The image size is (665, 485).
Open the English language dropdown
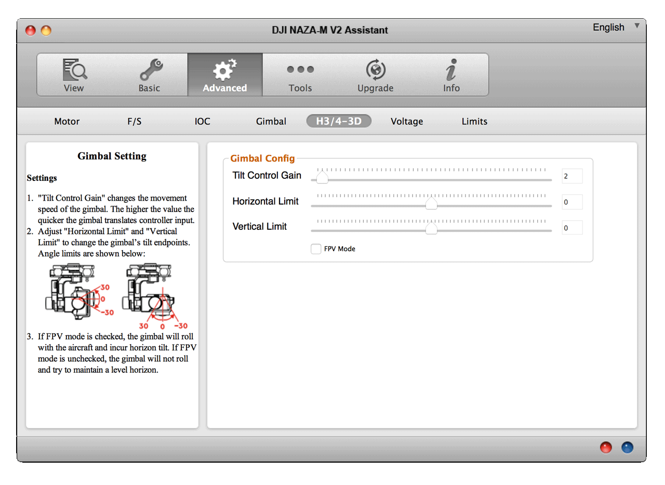tap(616, 28)
